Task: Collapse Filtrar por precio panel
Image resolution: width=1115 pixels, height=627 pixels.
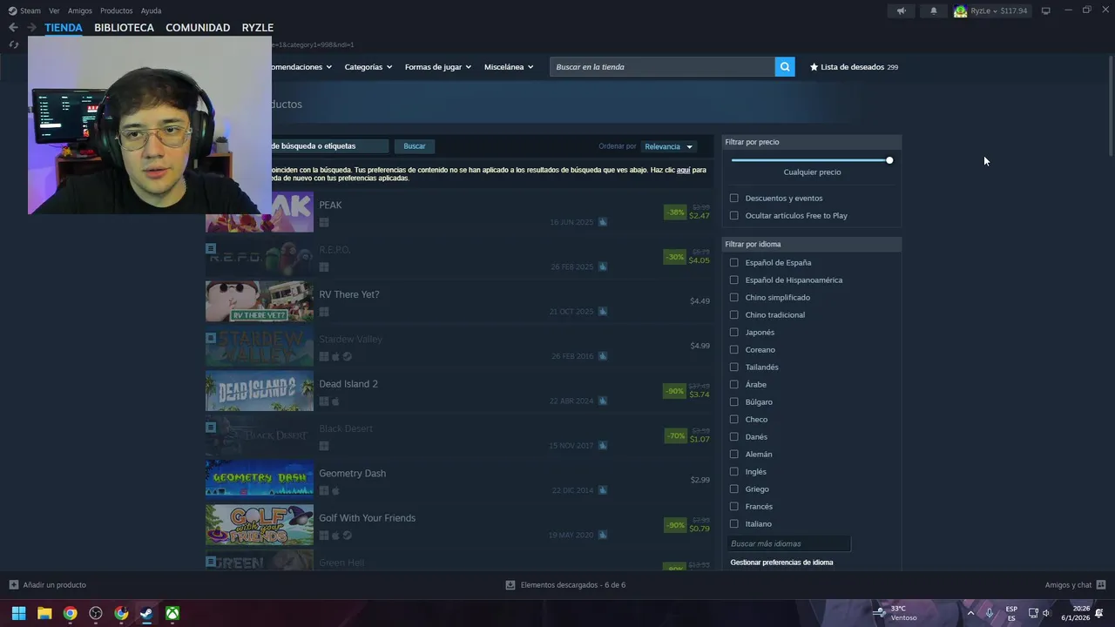Action: point(812,142)
